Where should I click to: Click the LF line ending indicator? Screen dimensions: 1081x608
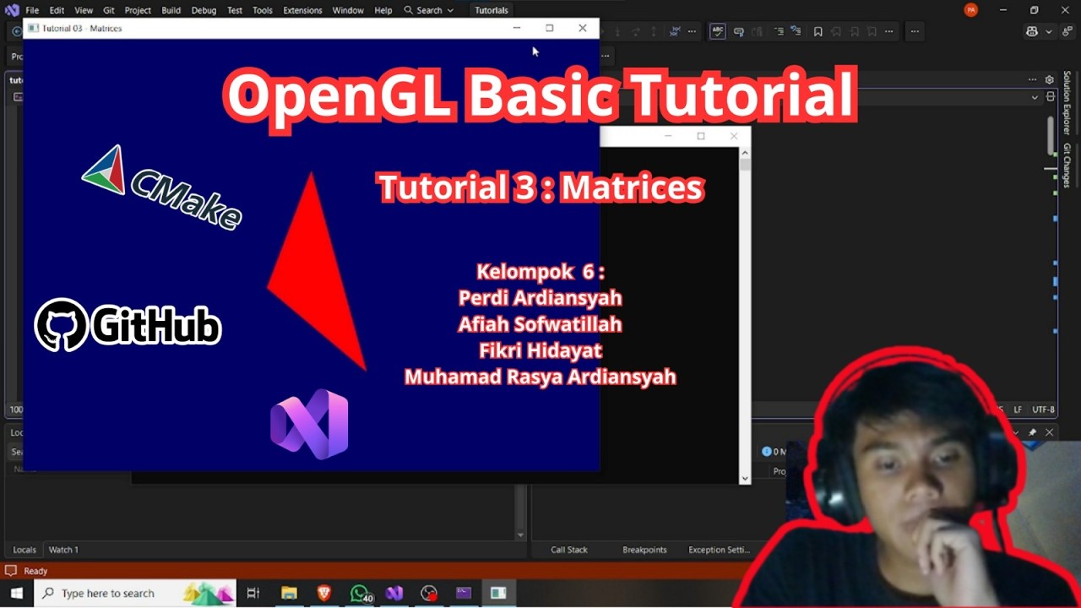point(1018,410)
